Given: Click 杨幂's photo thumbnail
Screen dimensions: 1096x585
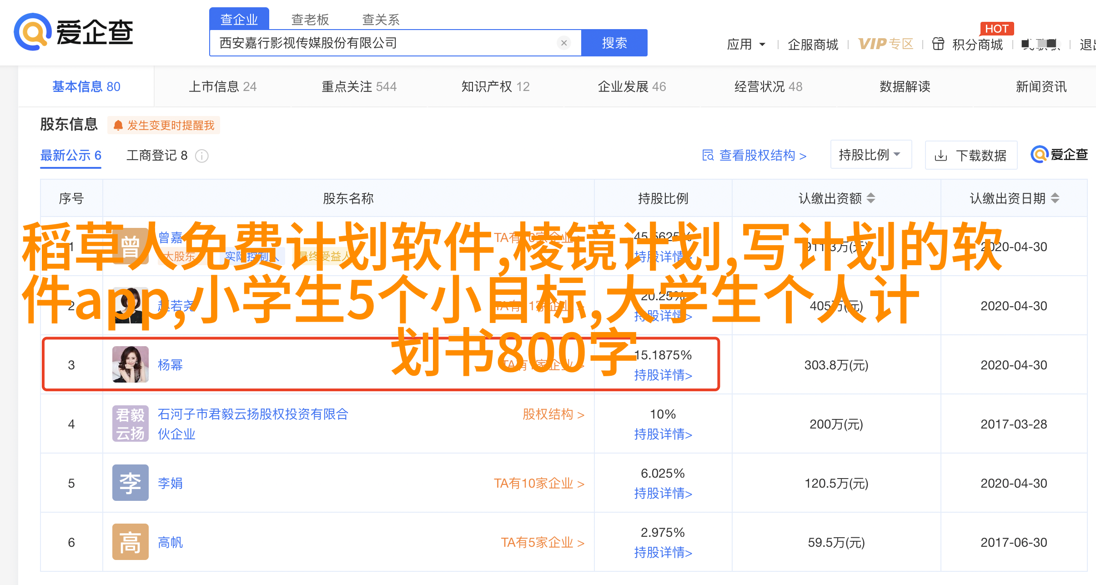Looking at the screenshot, I should tap(131, 364).
